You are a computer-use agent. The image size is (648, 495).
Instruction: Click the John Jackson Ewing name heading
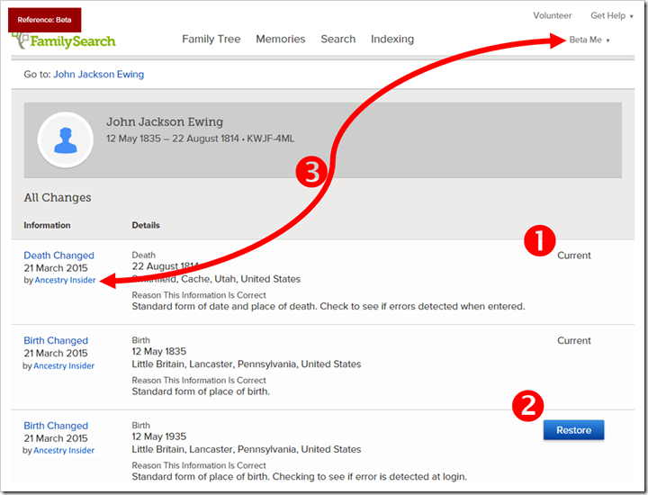tap(165, 121)
